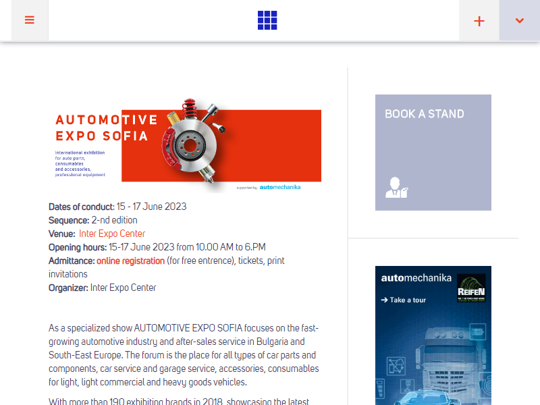Click the "Dates of conduct:" label
540x405 pixels.
tap(82, 207)
